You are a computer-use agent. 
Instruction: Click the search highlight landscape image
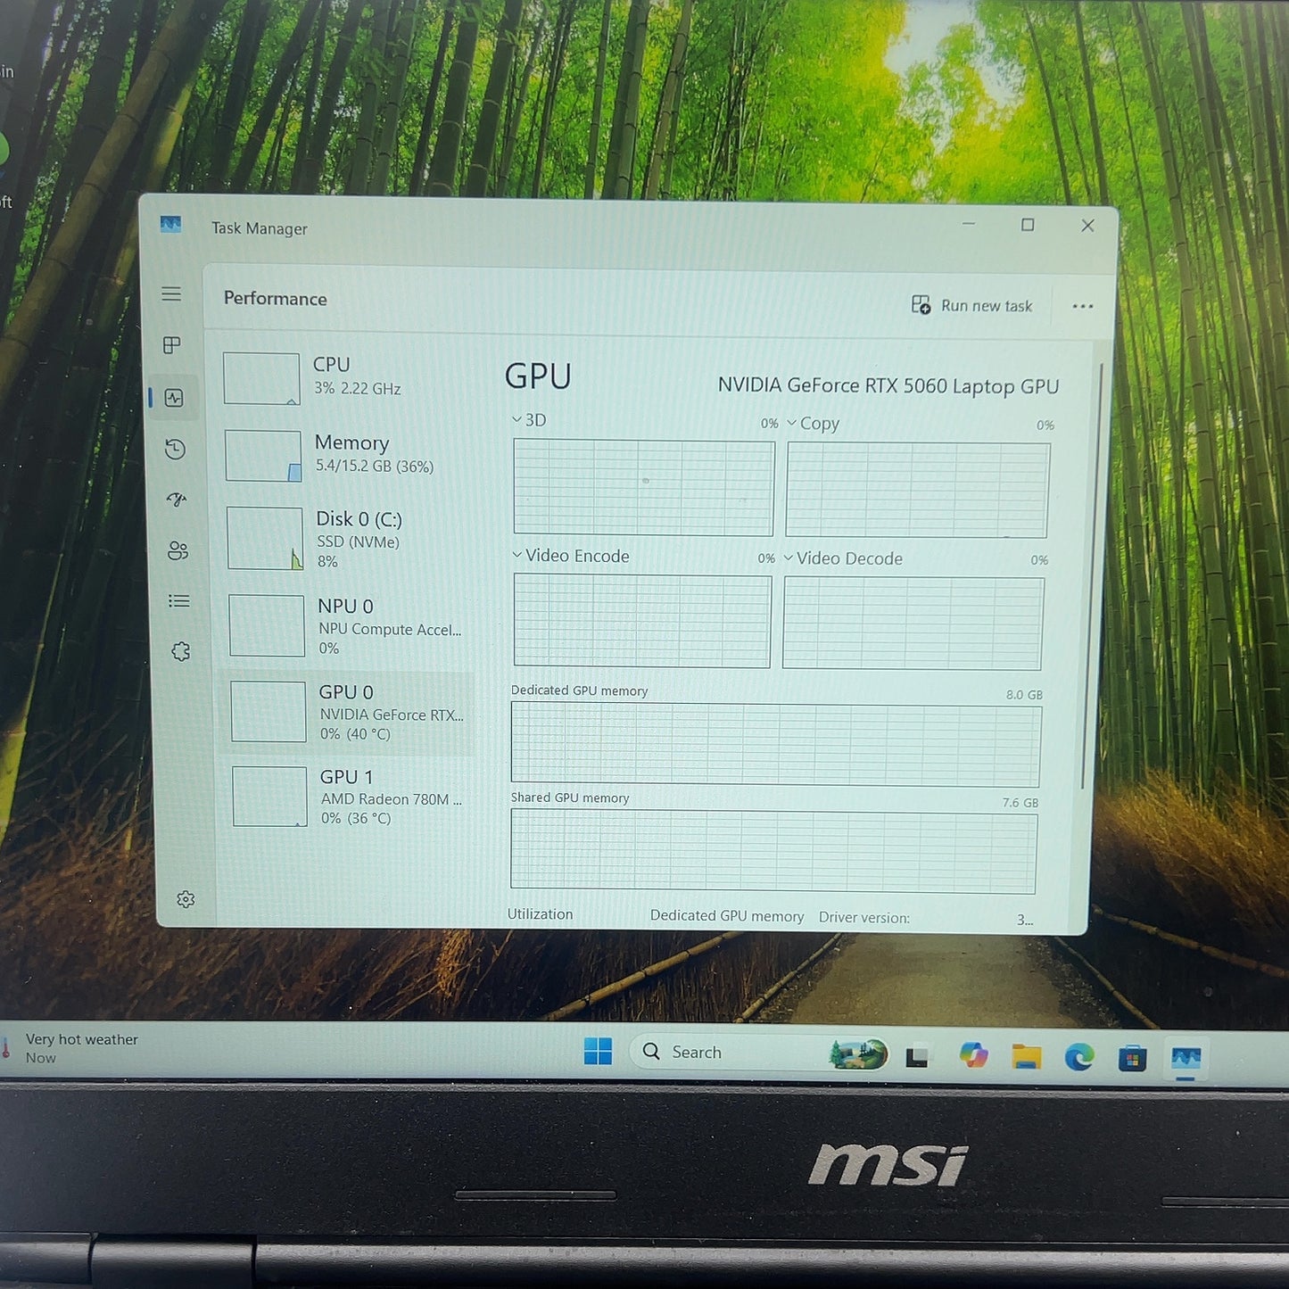(858, 1054)
